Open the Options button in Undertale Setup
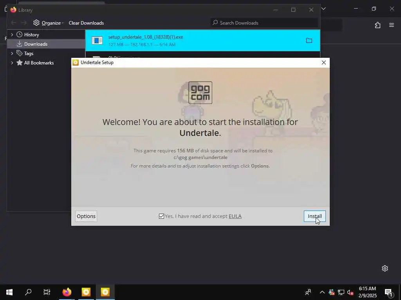 (x=86, y=216)
